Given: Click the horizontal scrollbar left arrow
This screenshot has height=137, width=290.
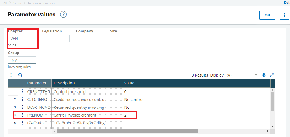Looking at the screenshot, I should click(x=54, y=131).
